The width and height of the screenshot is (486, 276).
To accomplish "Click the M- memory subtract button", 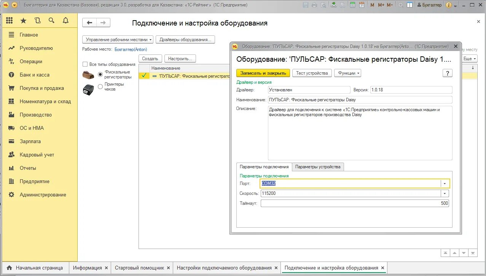I will pyautogui.click(x=390, y=5).
